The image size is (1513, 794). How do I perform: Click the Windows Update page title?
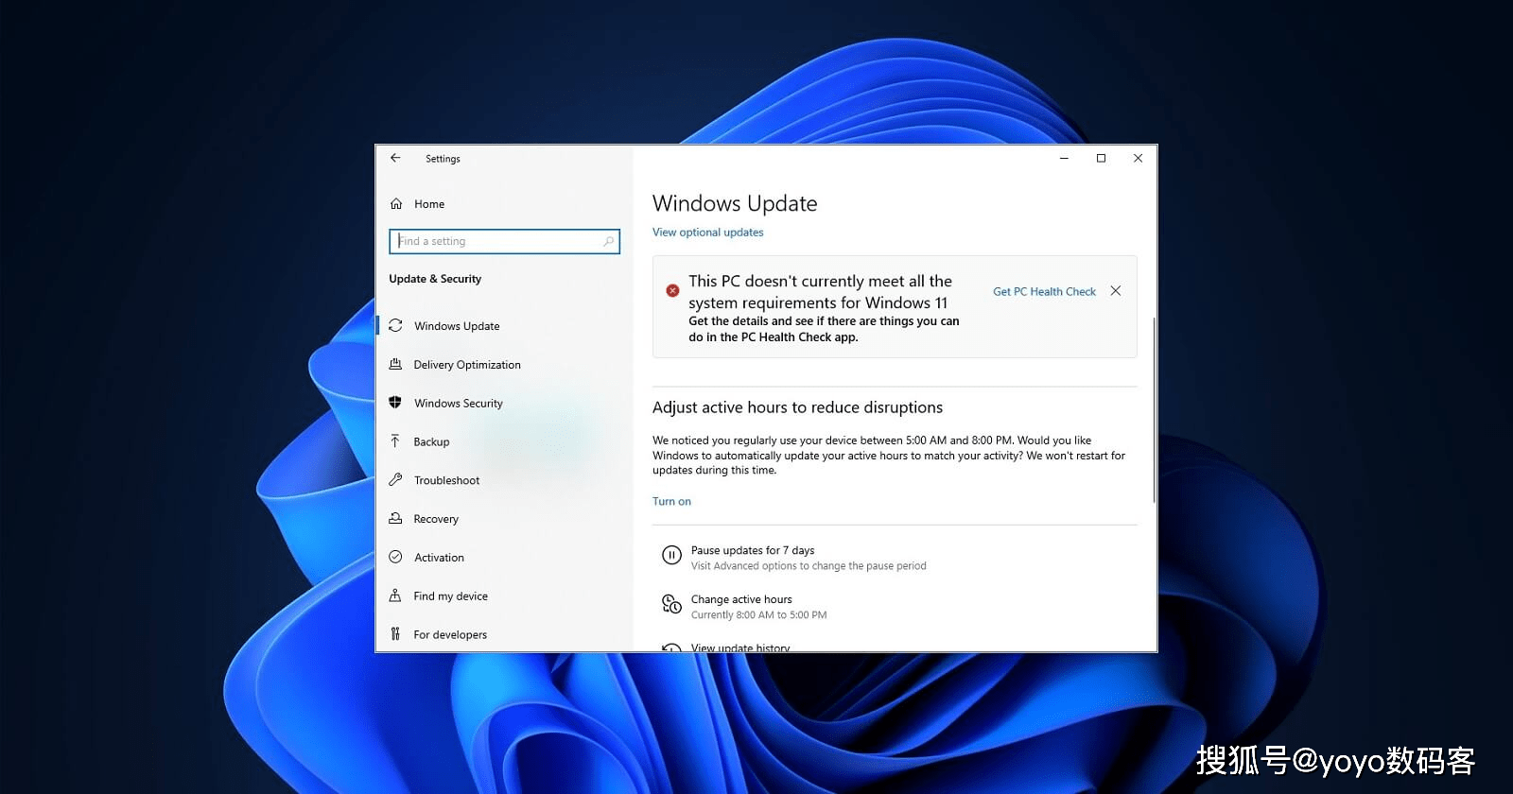click(x=735, y=203)
